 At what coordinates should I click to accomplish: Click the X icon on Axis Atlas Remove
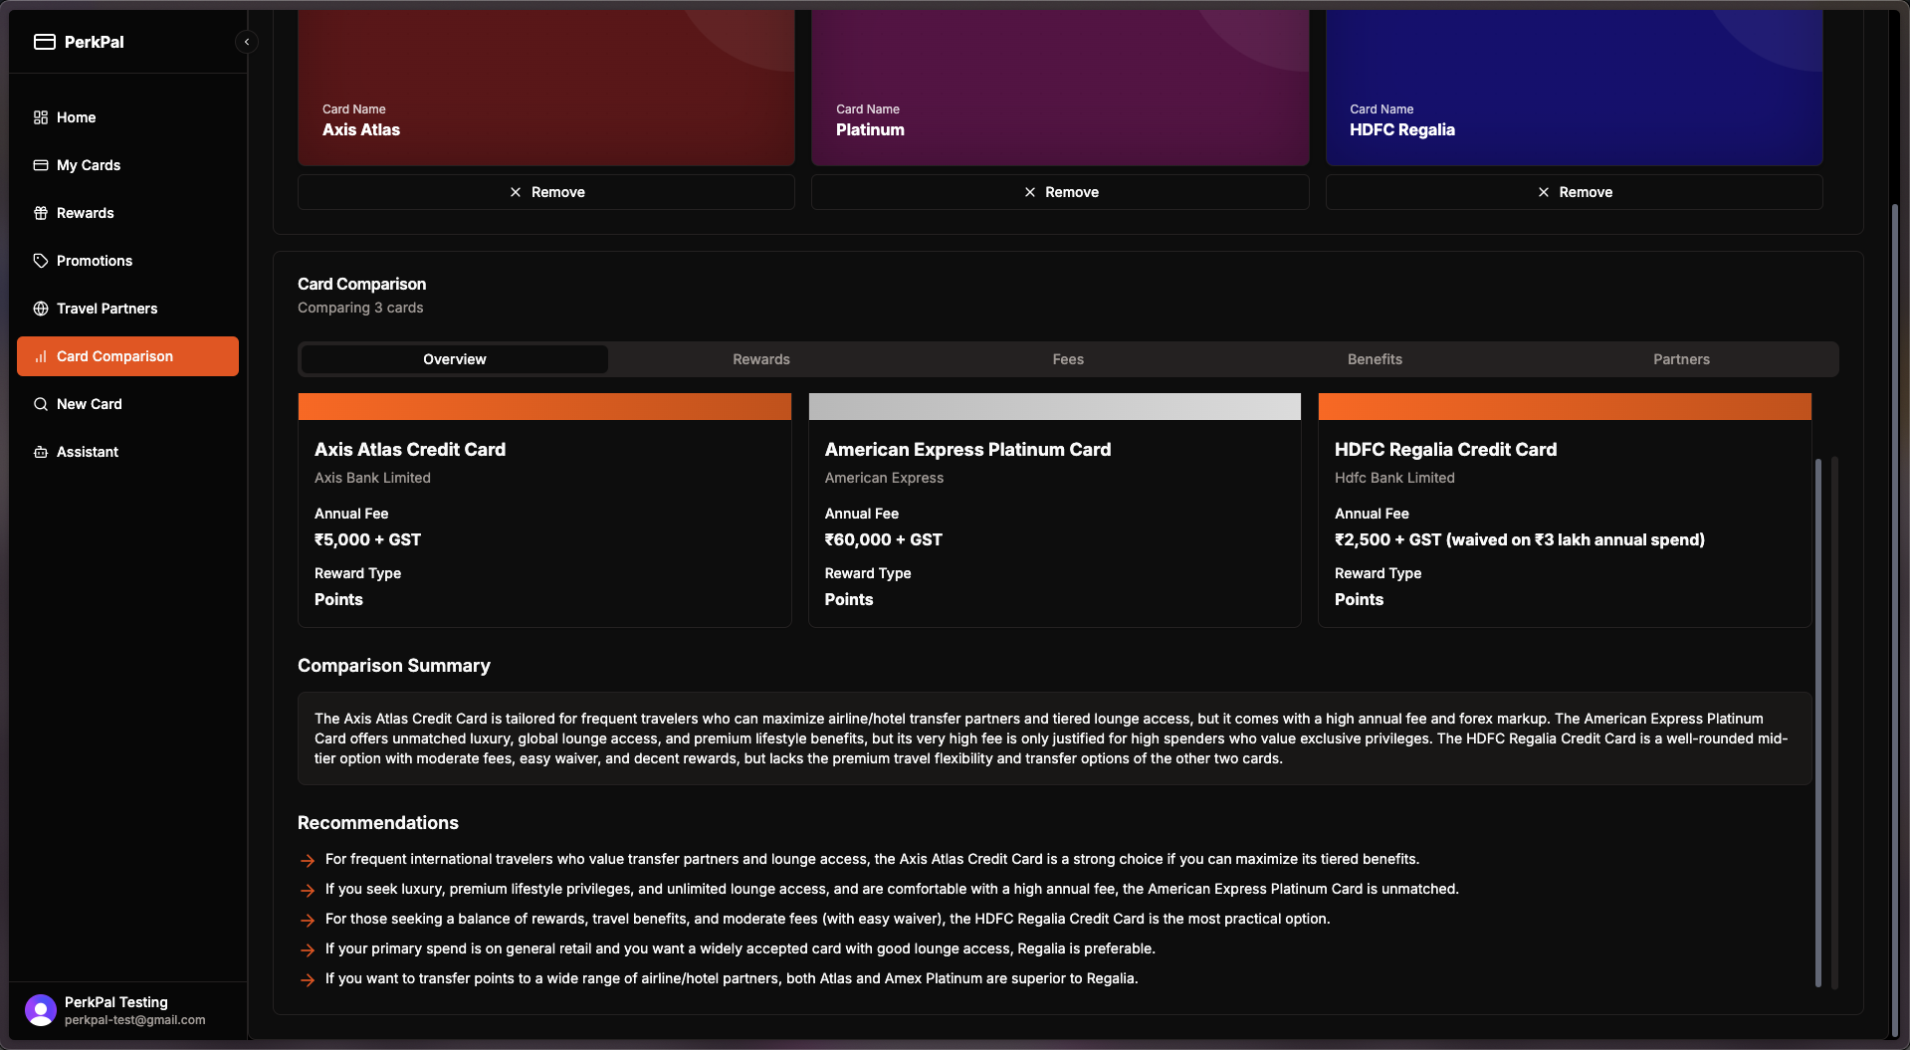[x=516, y=192]
